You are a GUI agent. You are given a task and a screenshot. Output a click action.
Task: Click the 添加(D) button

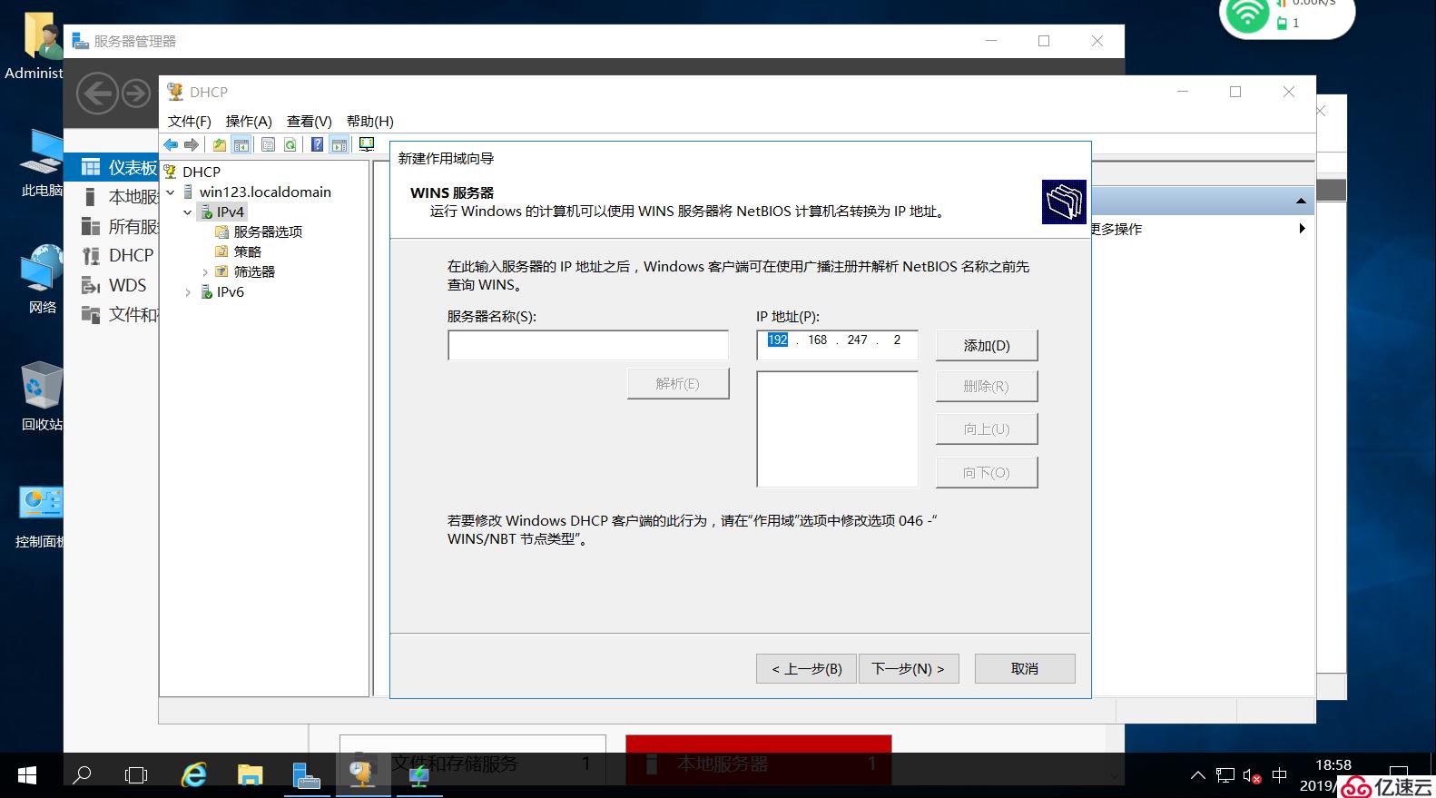click(987, 345)
